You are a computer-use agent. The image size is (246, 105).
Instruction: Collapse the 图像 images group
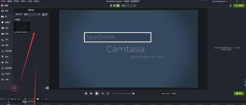point(15,20)
